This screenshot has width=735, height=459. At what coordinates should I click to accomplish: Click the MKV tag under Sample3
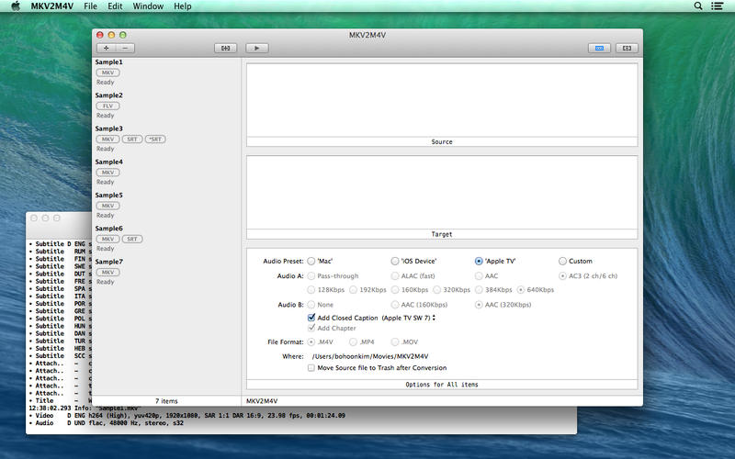(107, 140)
